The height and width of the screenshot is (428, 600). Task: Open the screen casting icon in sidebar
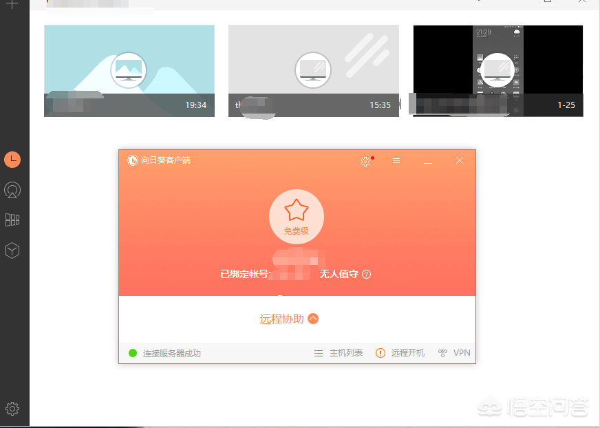click(12, 190)
